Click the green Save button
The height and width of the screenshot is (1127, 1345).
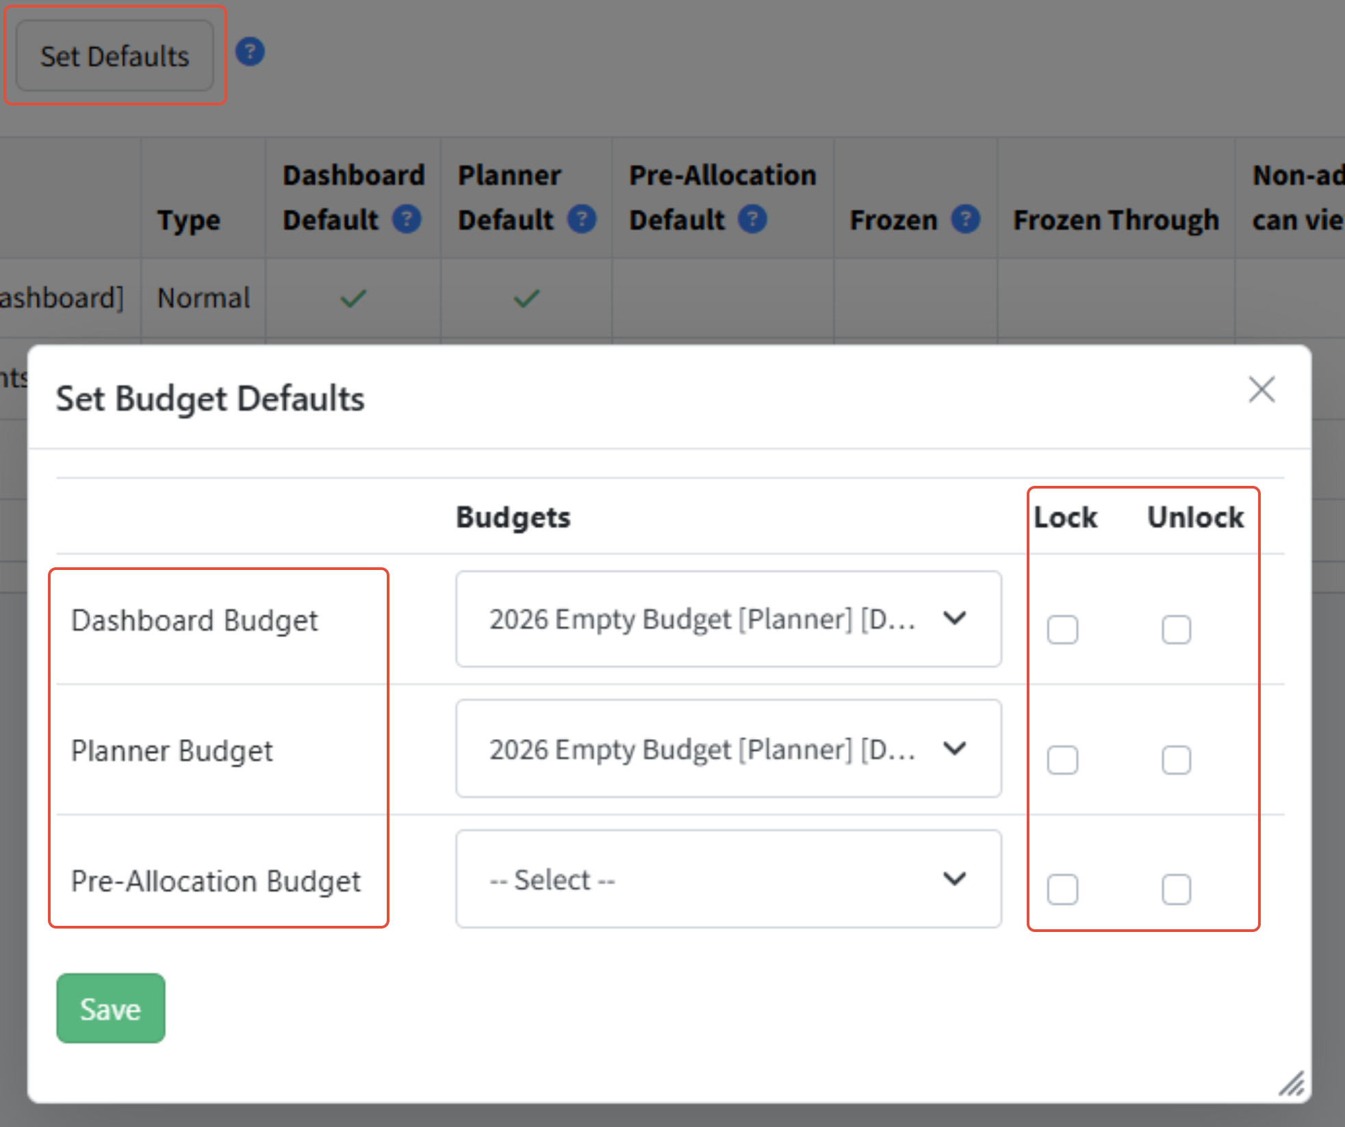click(x=111, y=1009)
